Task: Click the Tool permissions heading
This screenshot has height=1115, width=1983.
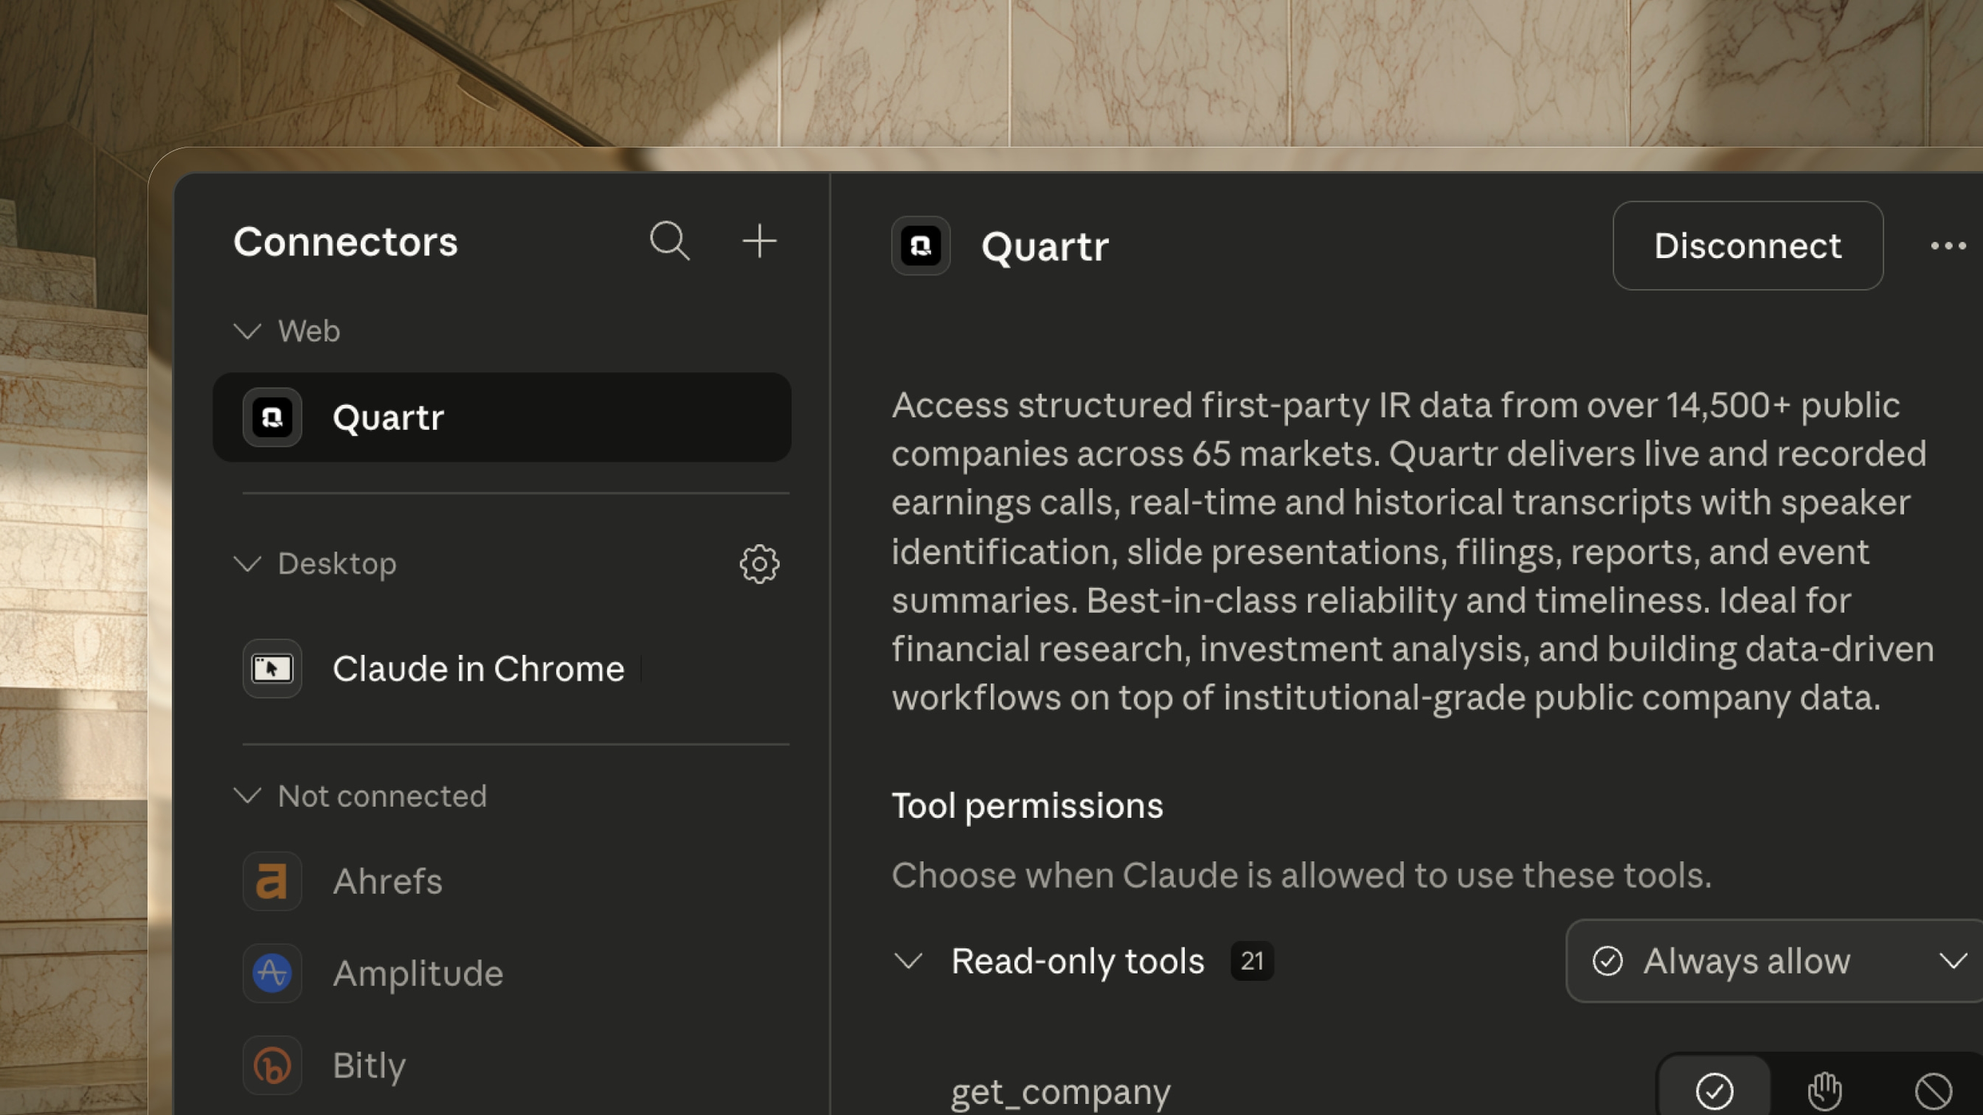Action: tap(1027, 806)
